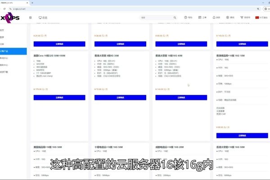Screen dimensions: 270x180
Task: Click the title 美国Cera 16核32G 50M-100M
Action: (x=49, y=56)
